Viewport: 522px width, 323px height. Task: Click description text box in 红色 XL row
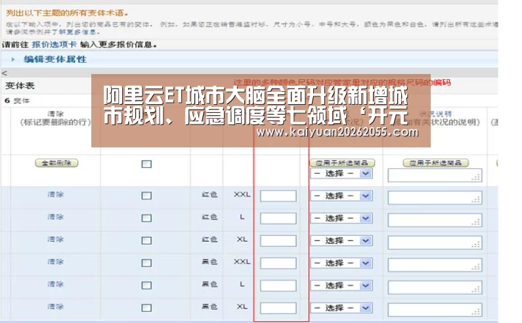click(435, 242)
